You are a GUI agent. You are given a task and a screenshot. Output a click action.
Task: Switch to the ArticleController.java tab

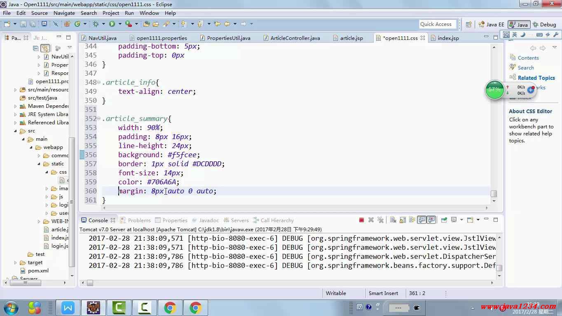[x=295, y=38]
